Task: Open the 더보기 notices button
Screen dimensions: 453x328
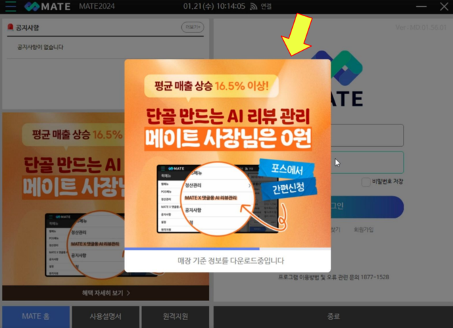Action: [192, 28]
